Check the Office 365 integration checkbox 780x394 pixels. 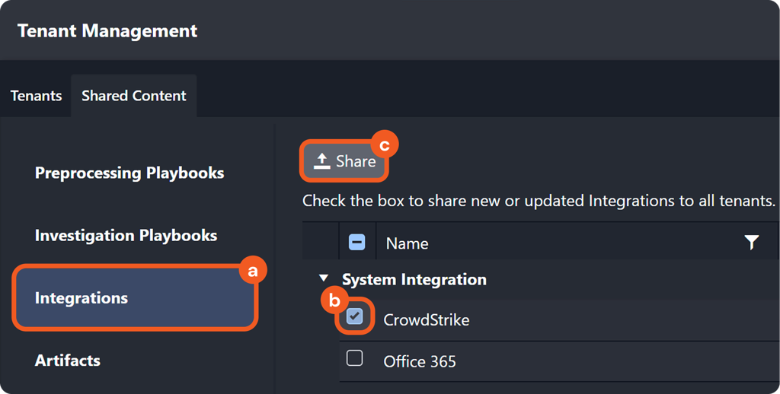click(x=355, y=358)
